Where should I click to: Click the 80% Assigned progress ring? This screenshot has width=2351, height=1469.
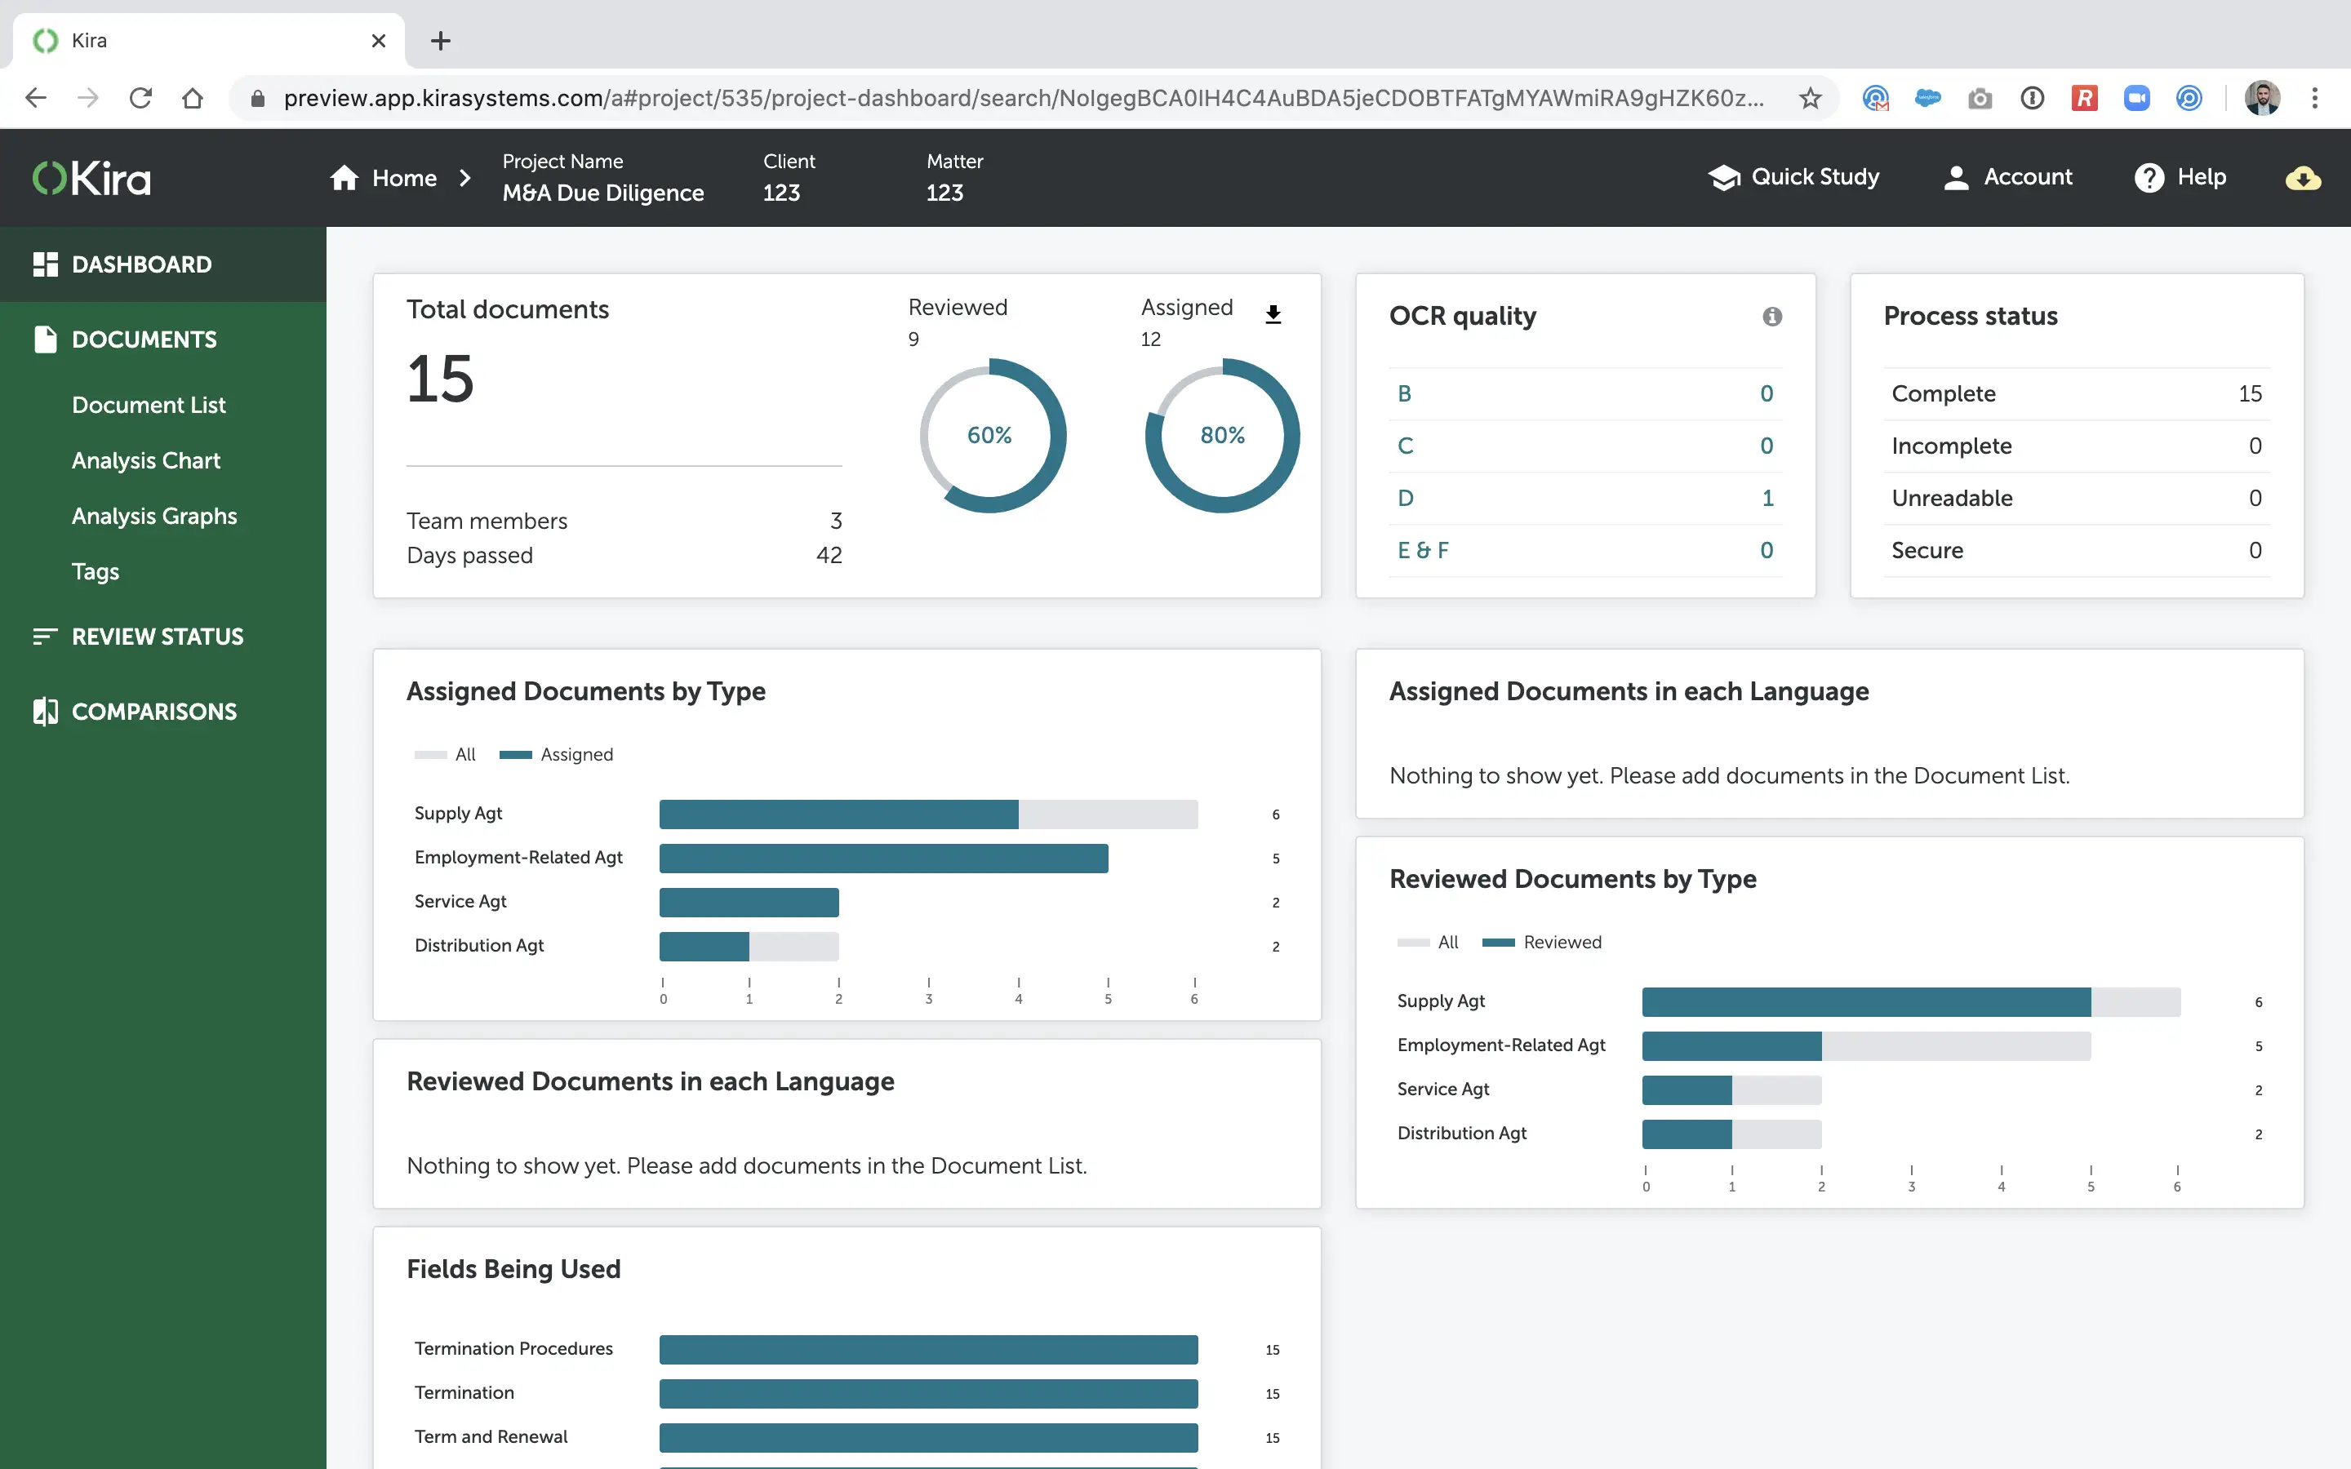click(x=1222, y=435)
